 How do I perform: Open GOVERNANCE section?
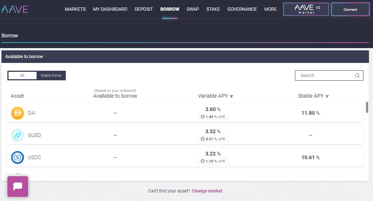(x=242, y=9)
